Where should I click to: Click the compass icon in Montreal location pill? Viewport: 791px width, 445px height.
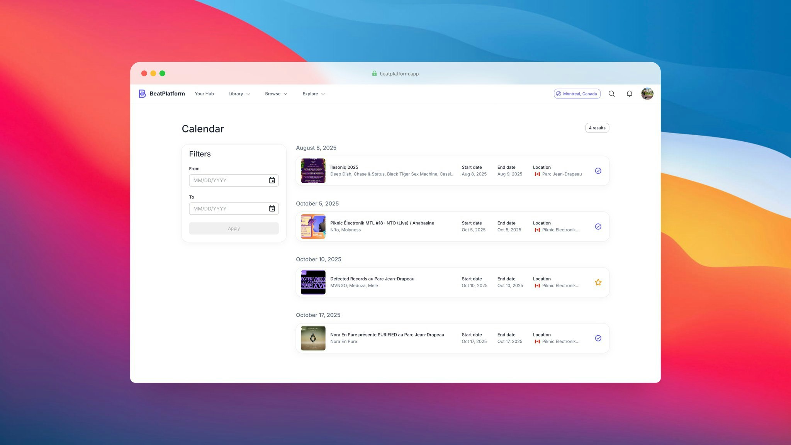558,94
